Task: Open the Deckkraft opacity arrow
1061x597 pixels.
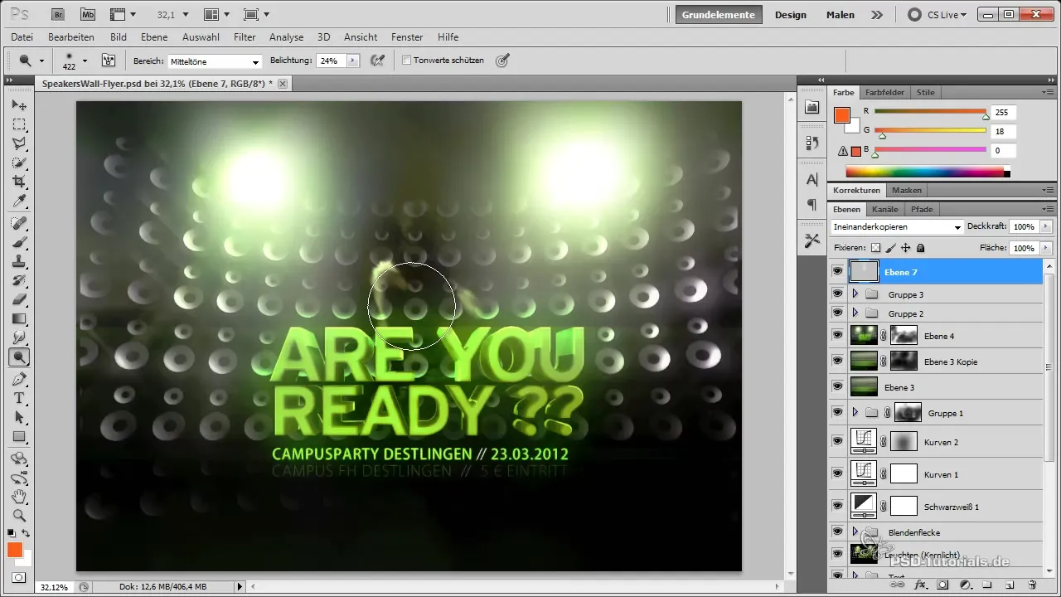Action: pos(1045,226)
